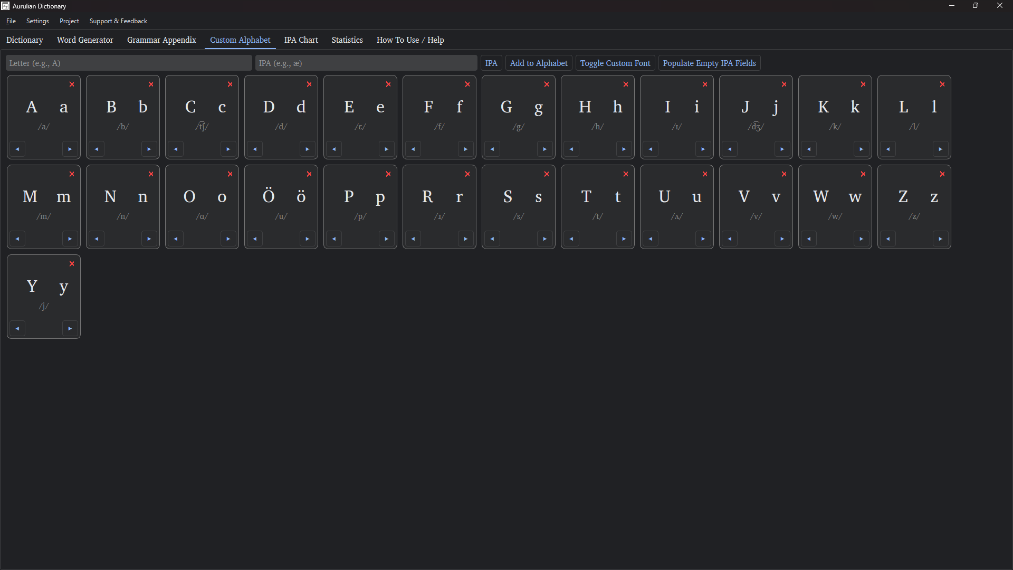Move letter L right using arrow

click(x=941, y=149)
